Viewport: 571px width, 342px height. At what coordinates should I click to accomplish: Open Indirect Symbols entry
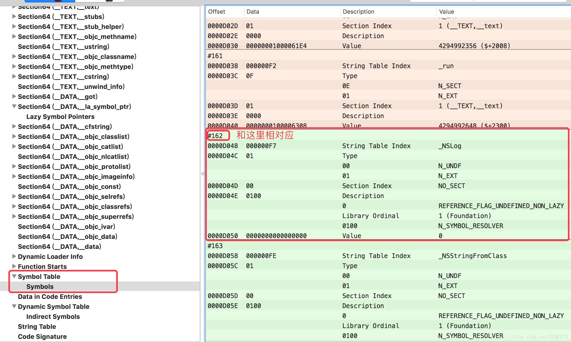pos(53,316)
